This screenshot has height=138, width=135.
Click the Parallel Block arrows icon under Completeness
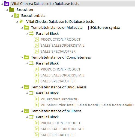[31, 63]
